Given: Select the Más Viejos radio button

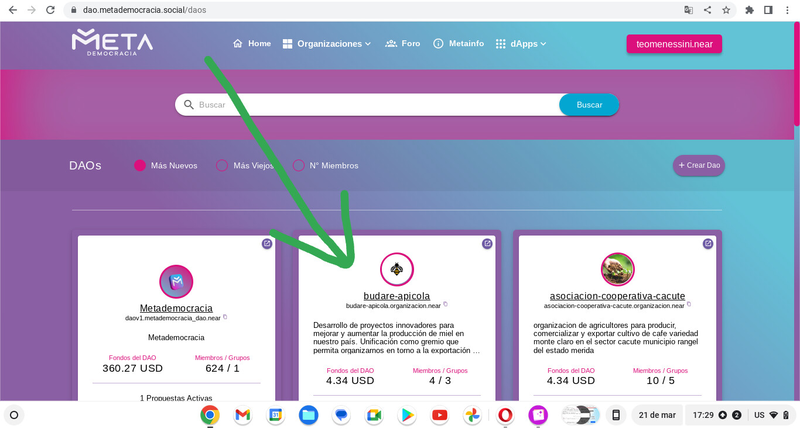Looking at the screenshot, I should click(x=222, y=165).
